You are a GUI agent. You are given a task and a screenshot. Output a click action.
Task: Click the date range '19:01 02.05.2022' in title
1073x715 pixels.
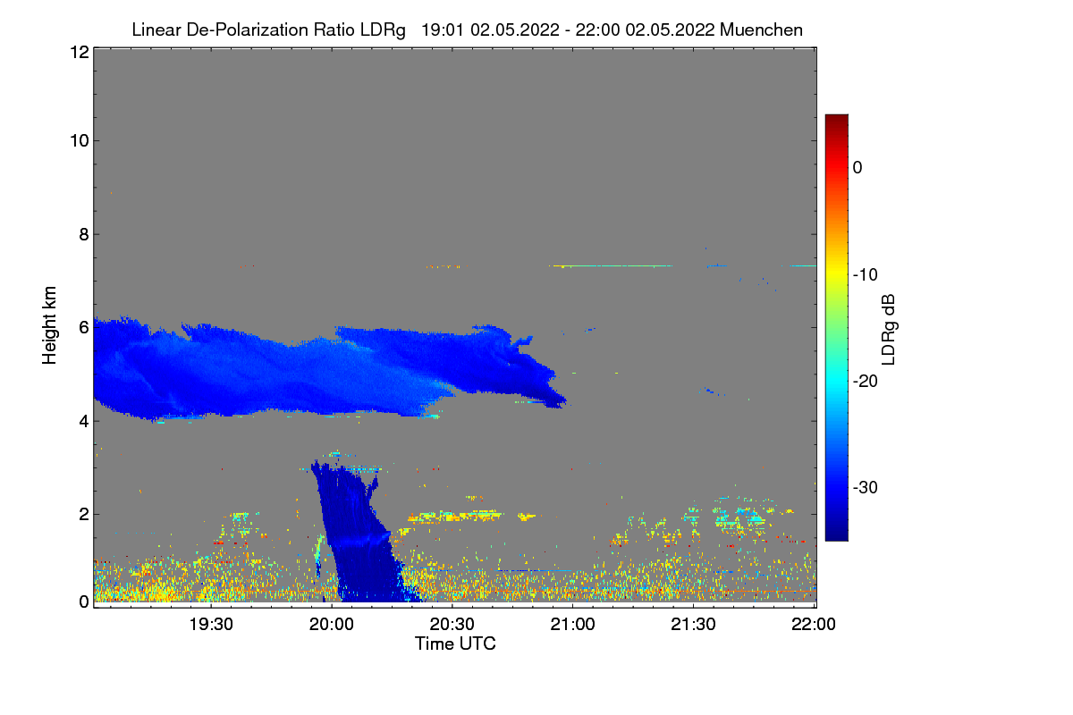pyautogui.click(x=489, y=29)
